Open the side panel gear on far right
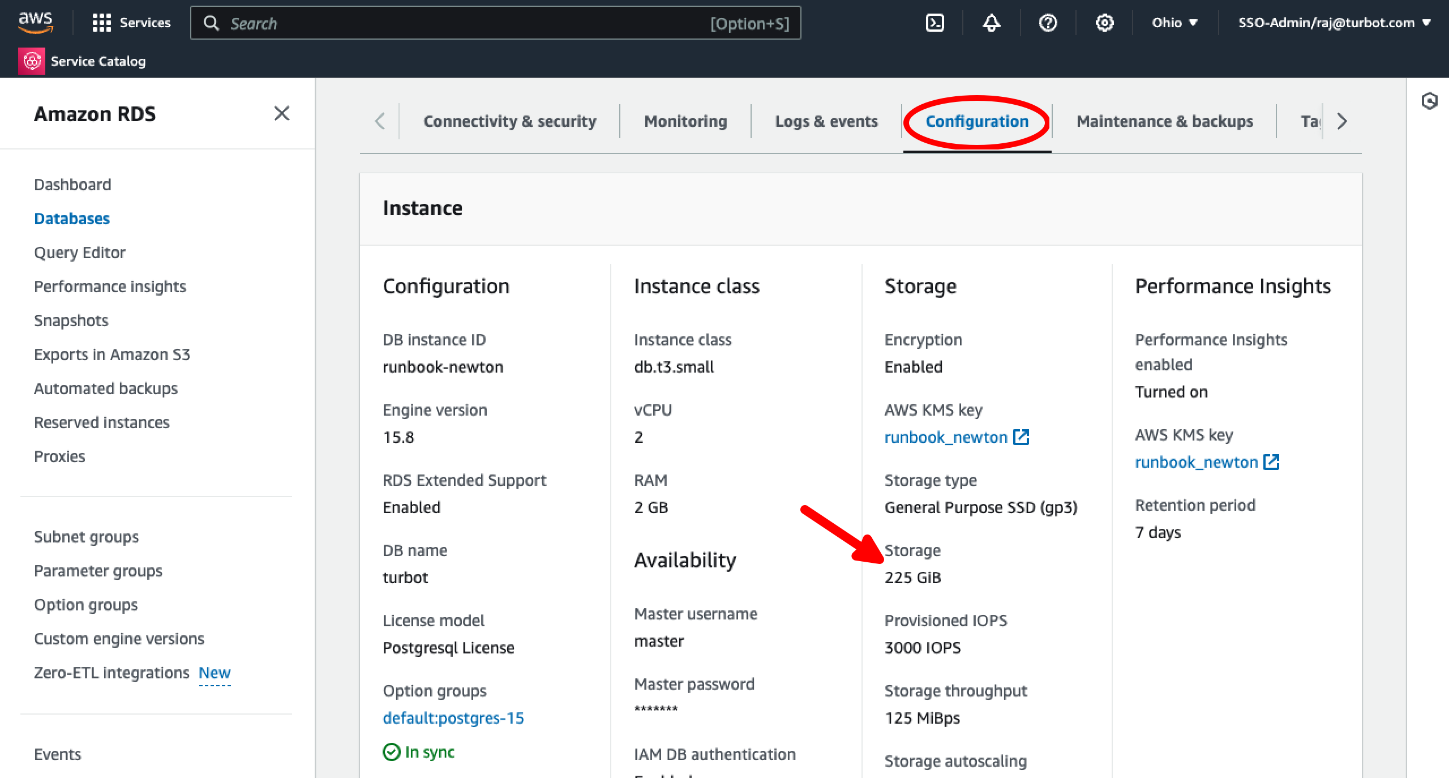The height and width of the screenshot is (778, 1449). pyautogui.click(x=1430, y=101)
